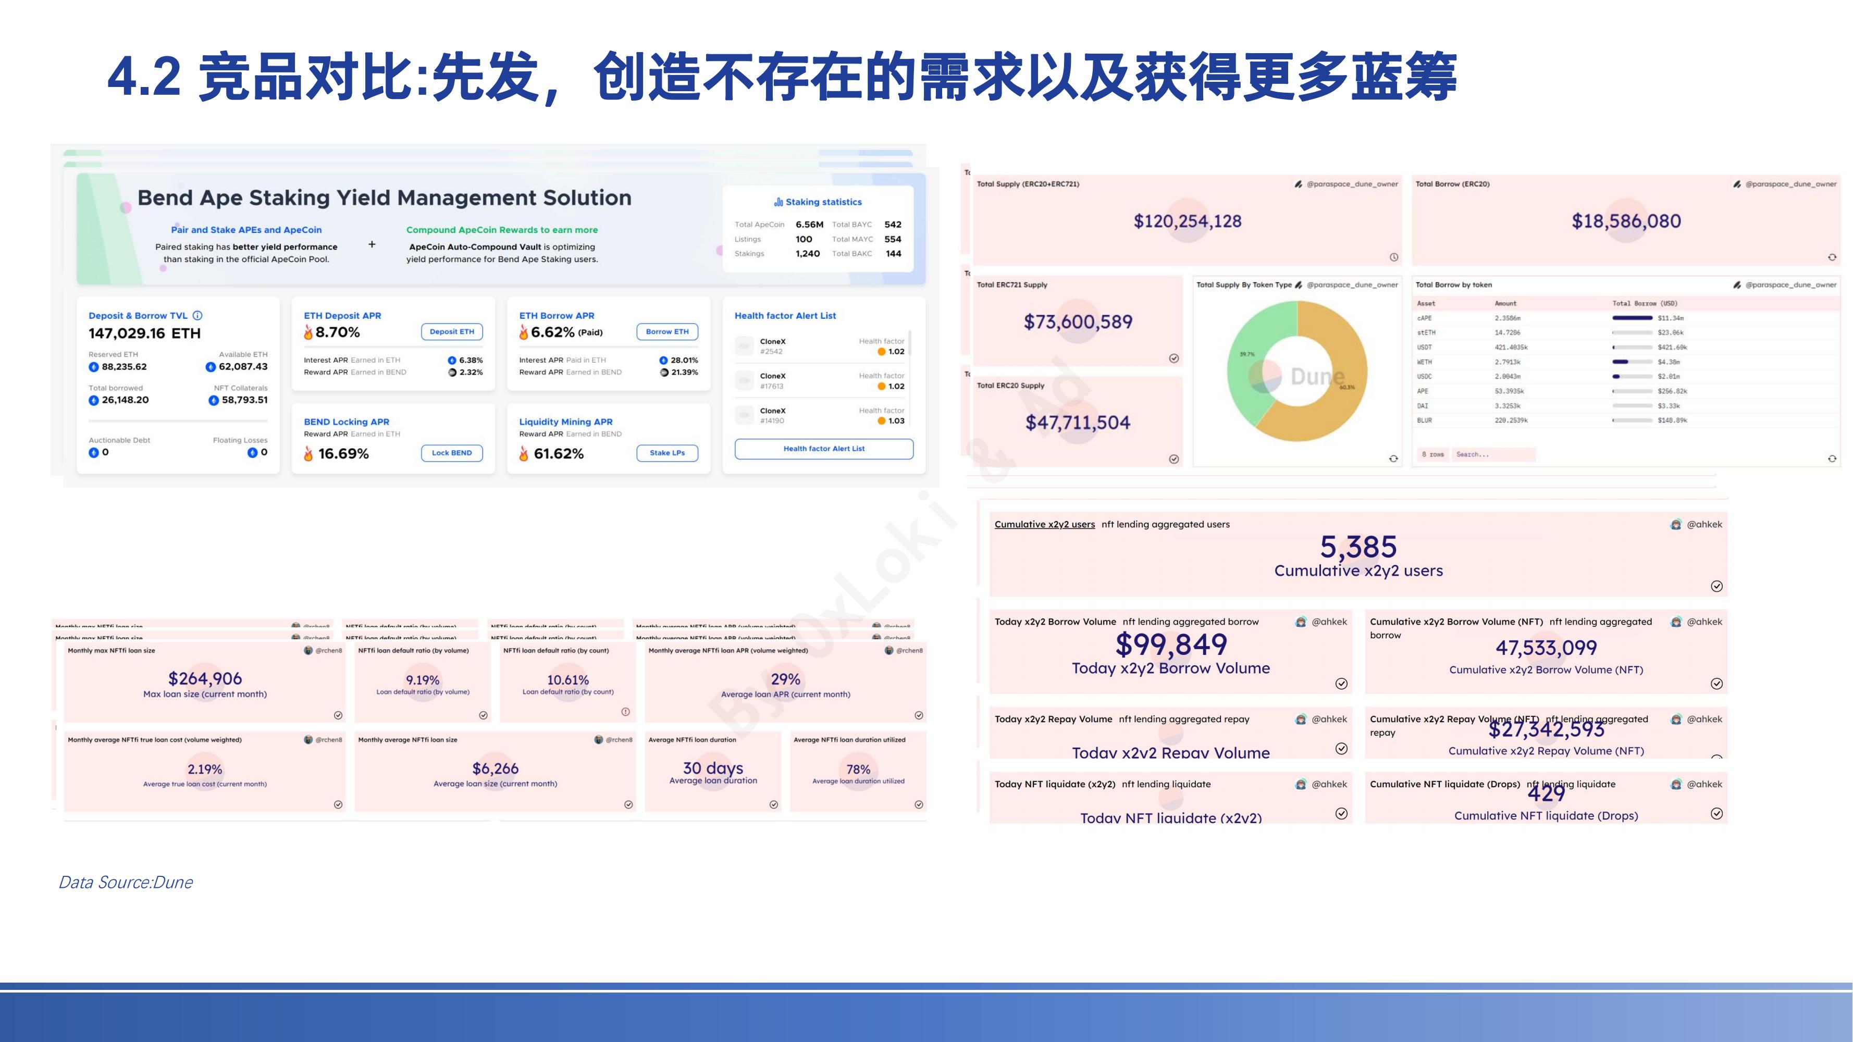Click the Staking statistics chart icon
Viewport: 1853px width, 1042px height.
[x=779, y=202]
